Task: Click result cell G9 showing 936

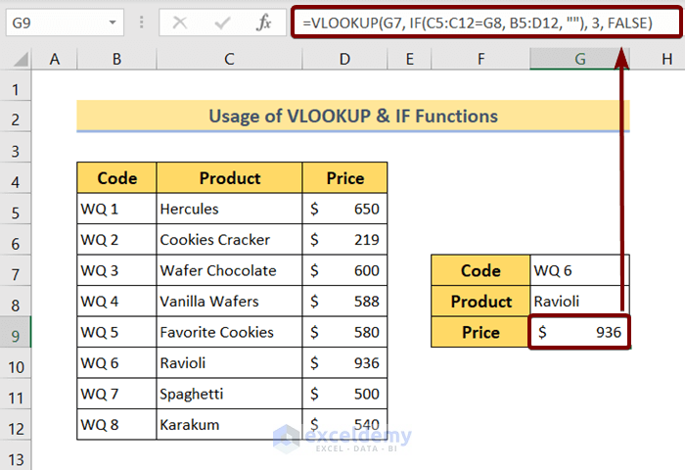Action: pos(579,332)
